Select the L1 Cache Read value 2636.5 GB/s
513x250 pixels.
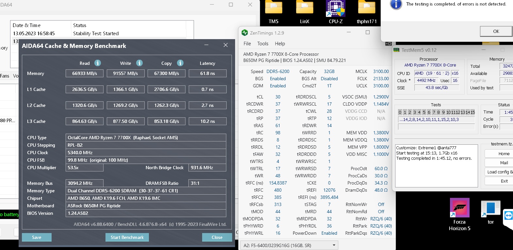[85, 89]
